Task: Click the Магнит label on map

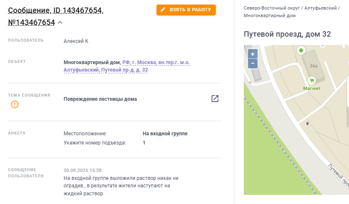Action: pyautogui.click(x=311, y=88)
